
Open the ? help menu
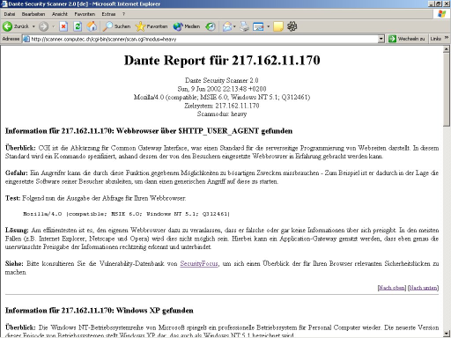pos(123,14)
